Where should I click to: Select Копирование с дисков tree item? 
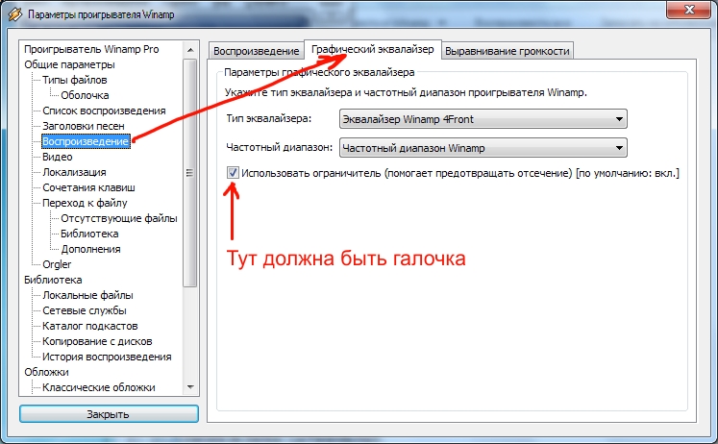pos(97,341)
